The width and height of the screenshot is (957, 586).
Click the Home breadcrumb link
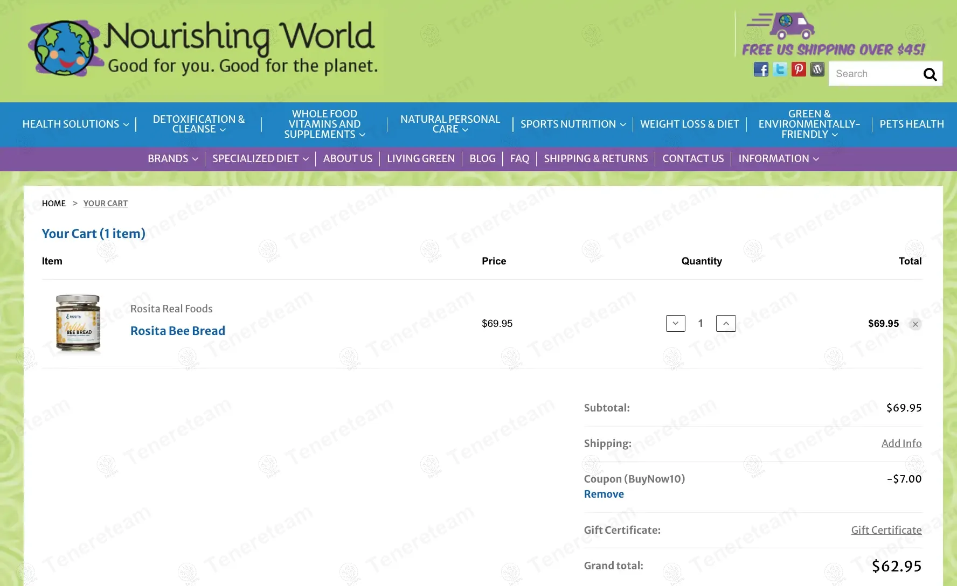pos(54,203)
